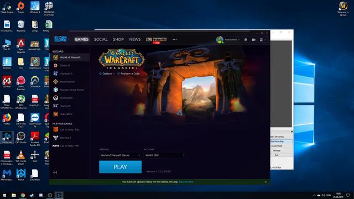Select the Origin desktop icon
This screenshot has width=354, height=199.
click(x=21, y=7)
